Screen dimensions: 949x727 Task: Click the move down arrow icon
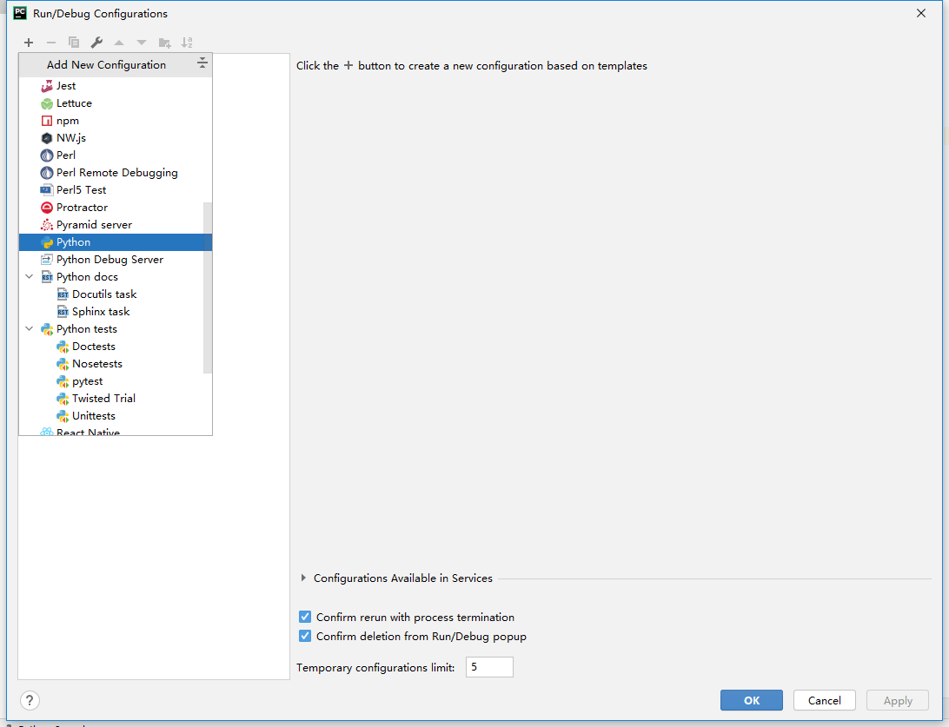click(142, 43)
